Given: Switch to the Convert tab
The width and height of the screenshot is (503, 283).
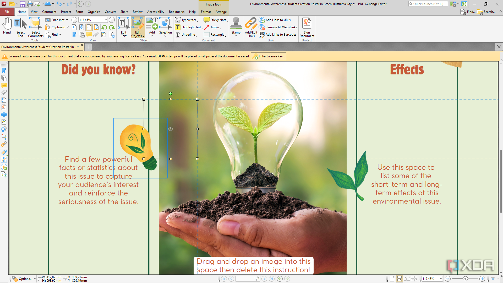Looking at the screenshot, I should coord(110,12).
